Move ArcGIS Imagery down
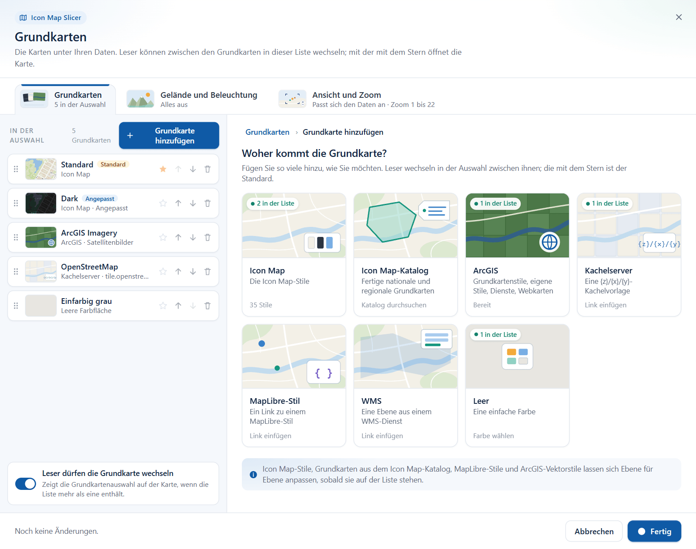The width and height of the screenshot is (696, 549). pyautogui.click(x=193, y=237)
